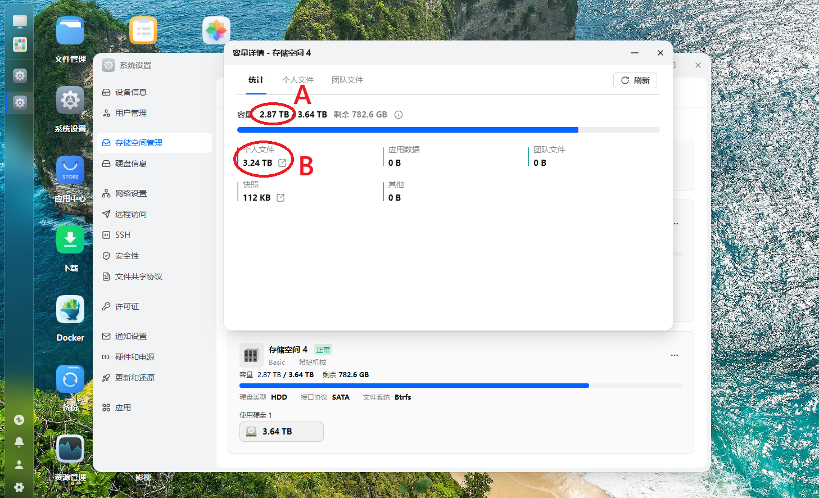Click the 希捷机械 label on storage card
The image size is (819, 498).
point(313,363)
